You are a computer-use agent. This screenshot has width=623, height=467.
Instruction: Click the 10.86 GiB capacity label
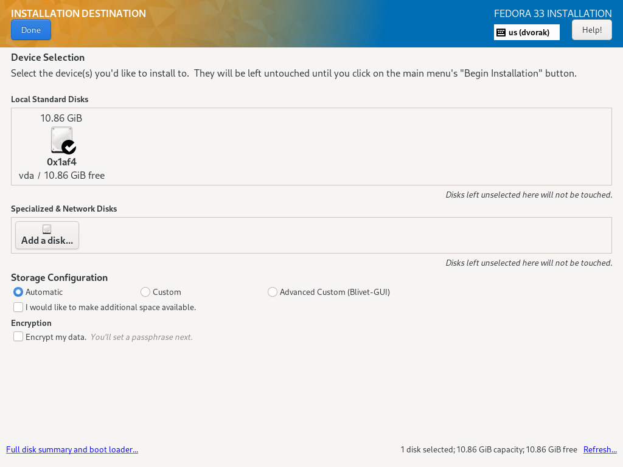(61, 118)
